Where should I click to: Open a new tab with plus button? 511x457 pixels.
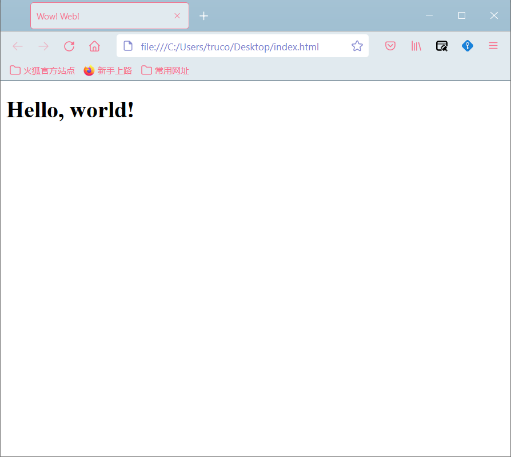click(203, 16)
